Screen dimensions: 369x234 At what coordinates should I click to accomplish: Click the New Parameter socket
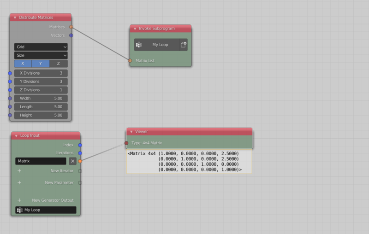click(80, 183)
